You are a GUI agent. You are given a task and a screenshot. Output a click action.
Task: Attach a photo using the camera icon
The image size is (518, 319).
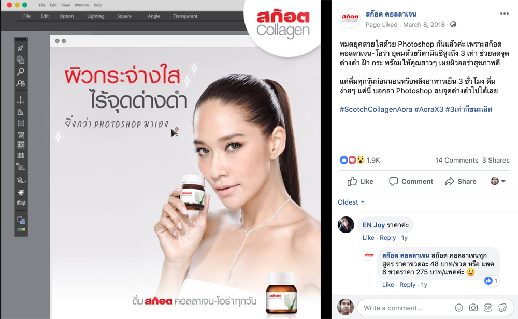coord(473,308)
